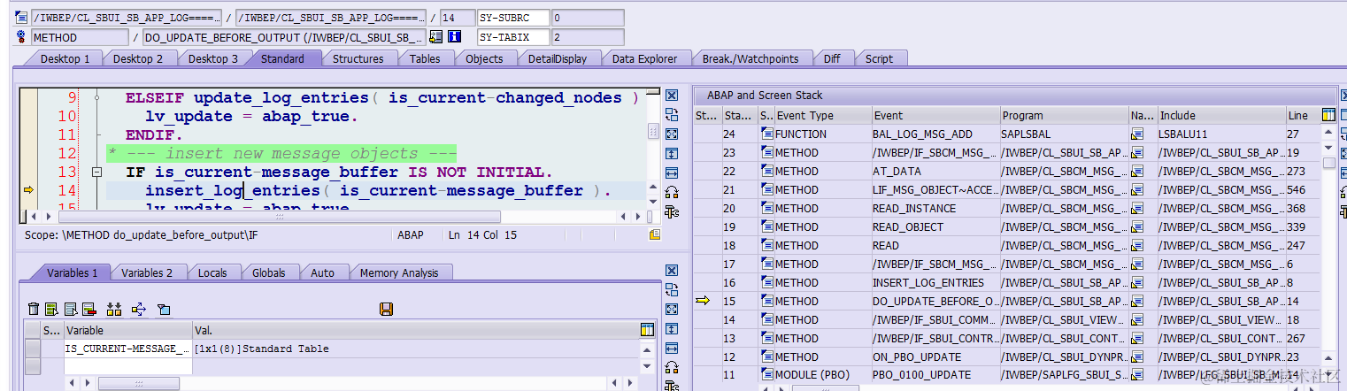The image size is (1347, 391).
Task: Open the Script tab
Action: tap(879, 58)
